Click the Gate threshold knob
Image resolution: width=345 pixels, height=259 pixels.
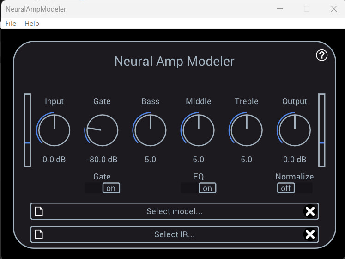102,130
